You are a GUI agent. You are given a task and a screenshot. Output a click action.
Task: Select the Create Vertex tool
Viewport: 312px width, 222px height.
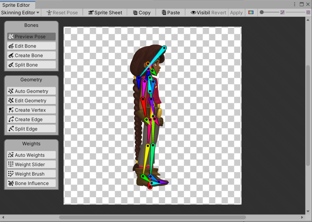pyautogui.click(x=31, y=110)
